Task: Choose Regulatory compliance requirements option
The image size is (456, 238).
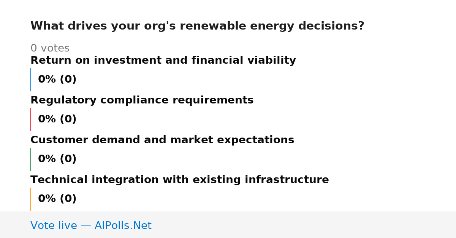Action: (142, 100)
